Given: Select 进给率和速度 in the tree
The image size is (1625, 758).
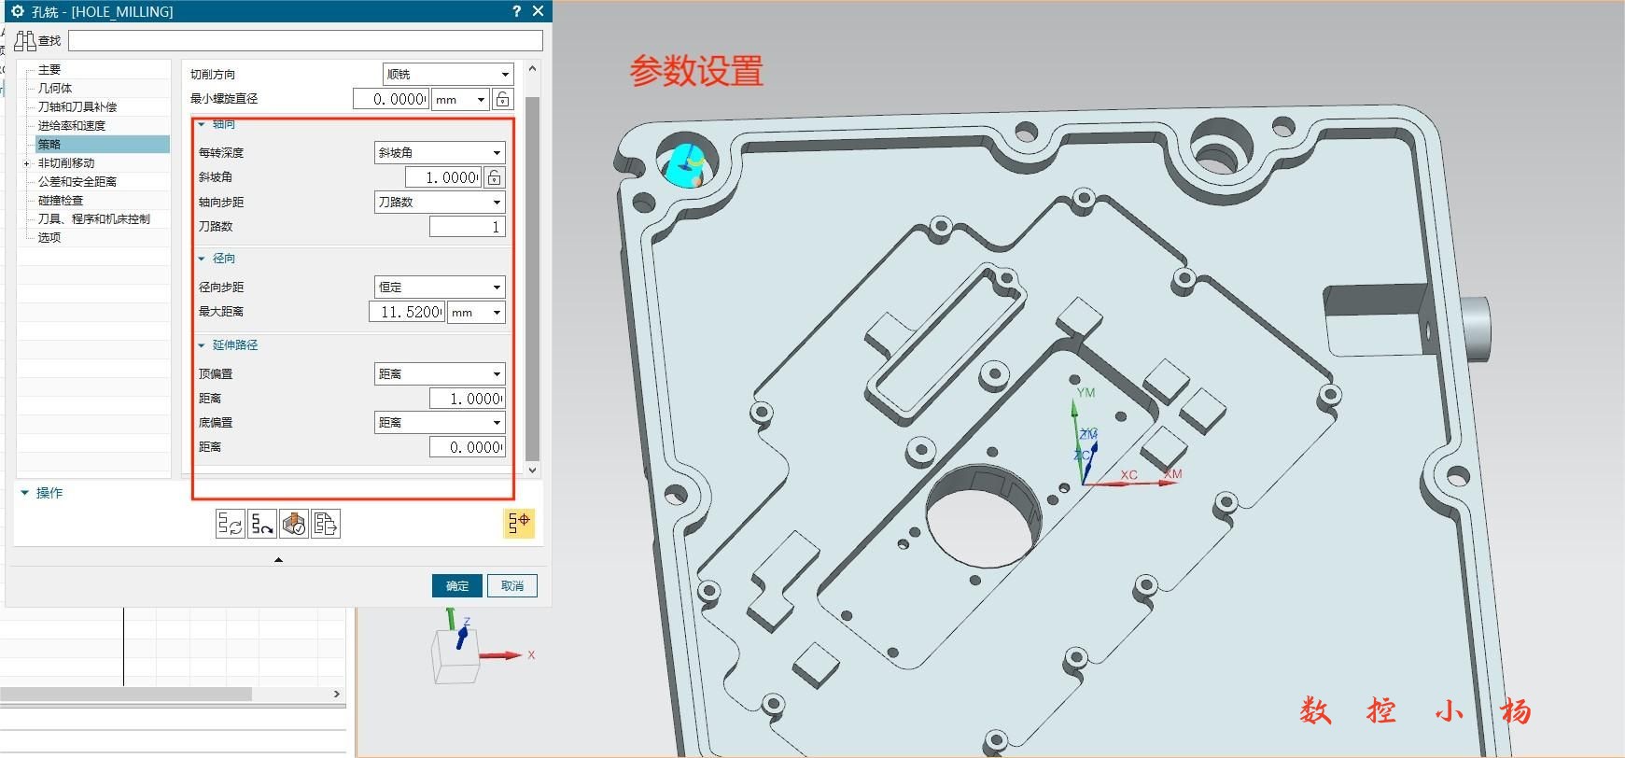Looking at the screenshot, I should 72,126.
